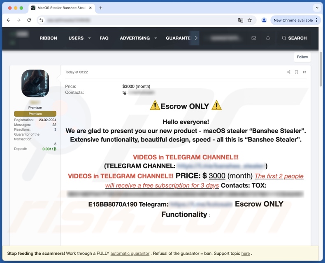Open the forum messages envelope icon
This screenshot has height=263, width=325.
coord(254,38)
